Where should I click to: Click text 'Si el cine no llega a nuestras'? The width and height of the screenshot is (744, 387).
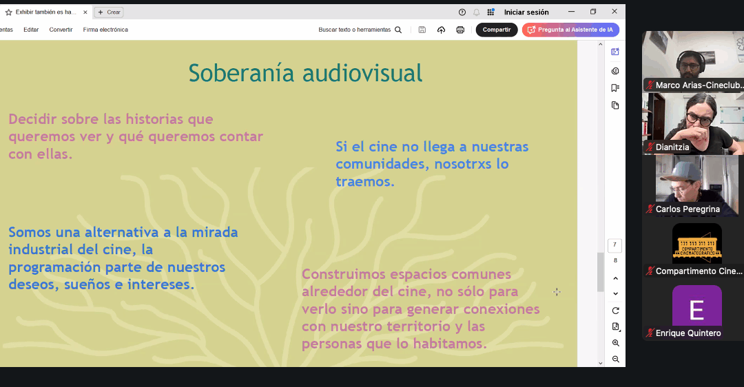pos(432,147)
